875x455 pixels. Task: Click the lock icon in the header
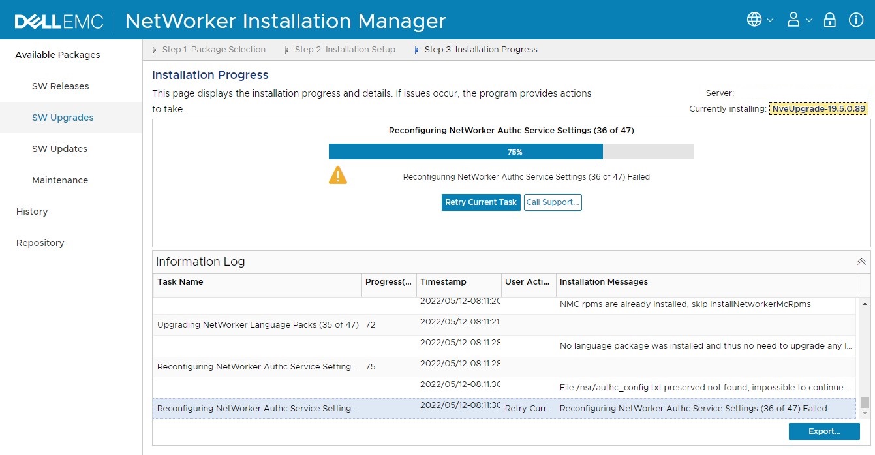[829, 20]
